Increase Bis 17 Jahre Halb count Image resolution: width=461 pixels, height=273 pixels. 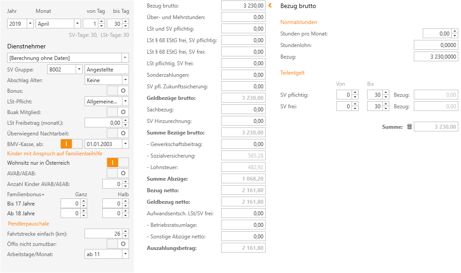point(125,201)
